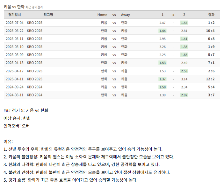Screen dimensions: 224x188
Task: Click the score 2:6
Action: coord(211,71)
